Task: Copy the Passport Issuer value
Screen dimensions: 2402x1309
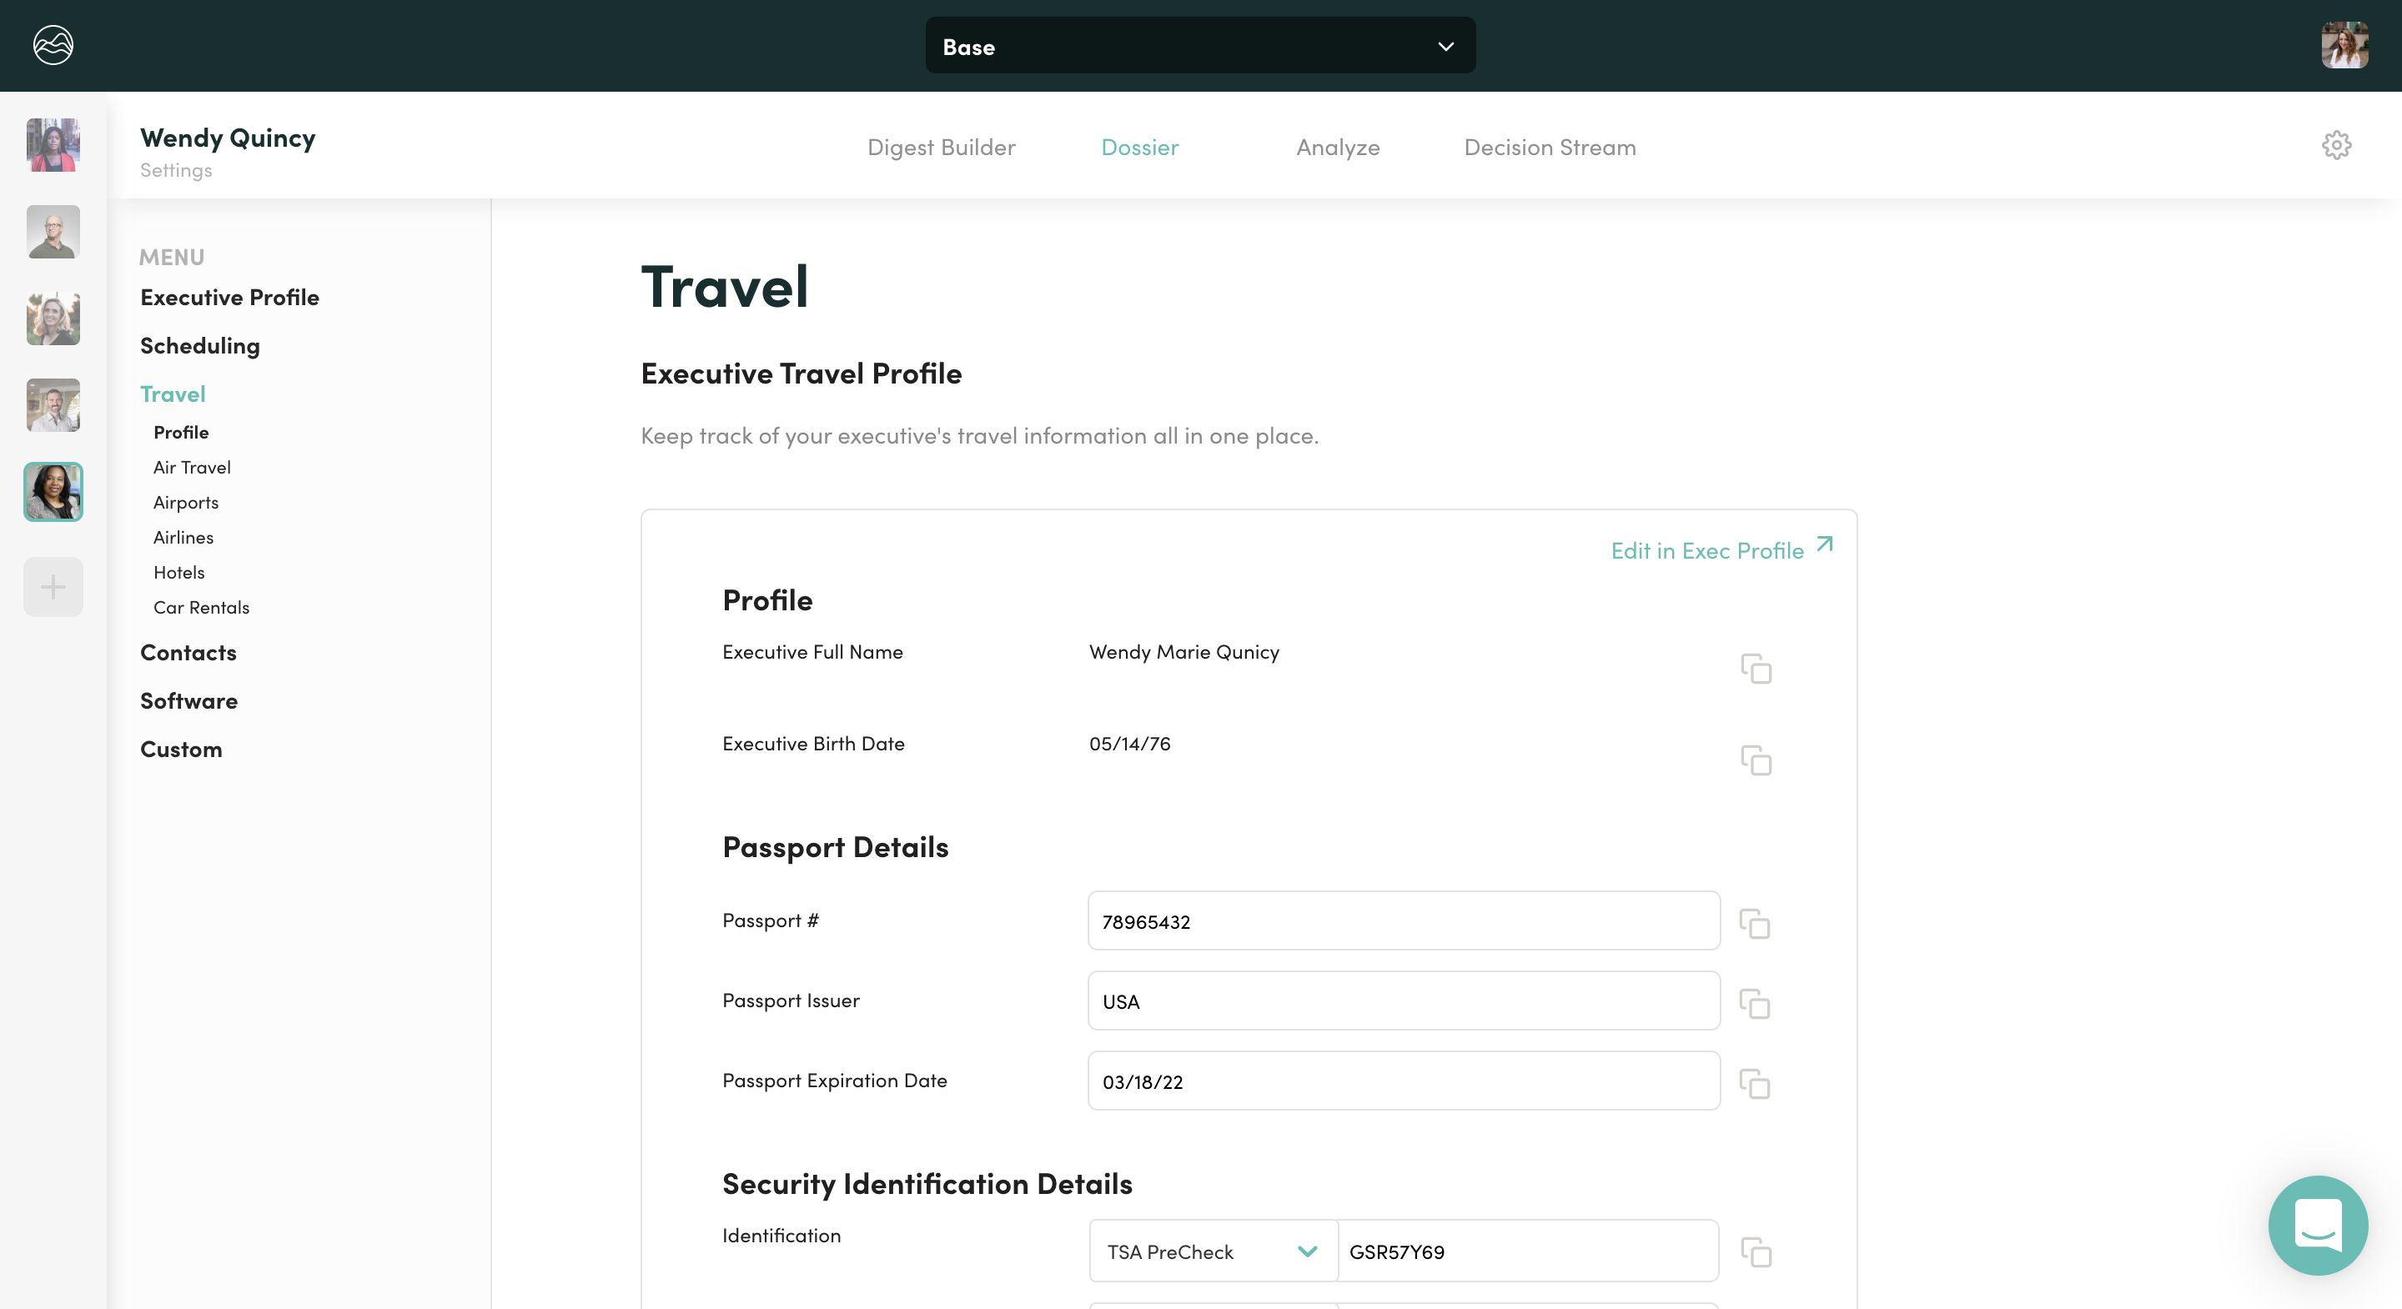Action: (x=1754, y=1003)
